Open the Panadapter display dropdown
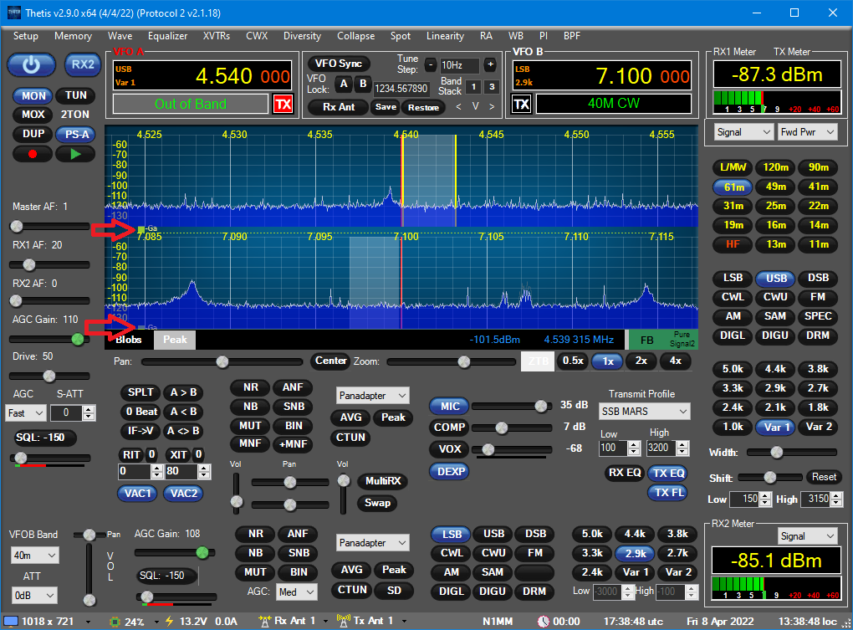This screenshot has height=630, width=853. click(x=372, y=395)
